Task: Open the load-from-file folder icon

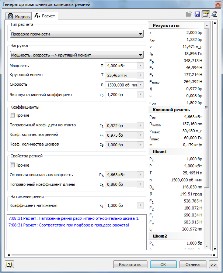Action: coord(188,14)
